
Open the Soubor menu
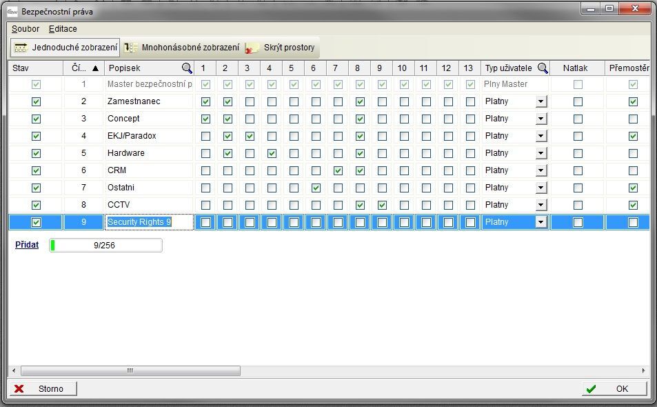coord(26,29)
